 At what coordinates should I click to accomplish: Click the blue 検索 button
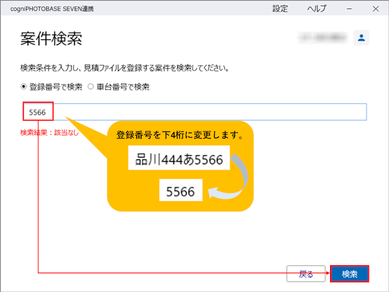point(349,274)
